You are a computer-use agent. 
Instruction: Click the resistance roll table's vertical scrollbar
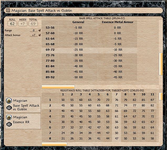pyautogui.click(x=161, y=97)
